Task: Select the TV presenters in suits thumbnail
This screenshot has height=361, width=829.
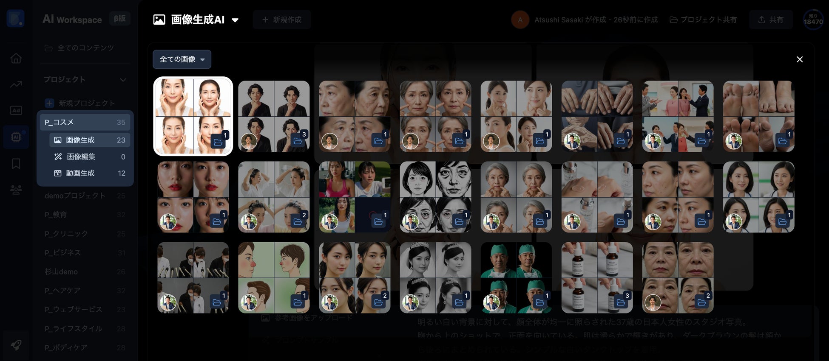Action: coord(678,116)
